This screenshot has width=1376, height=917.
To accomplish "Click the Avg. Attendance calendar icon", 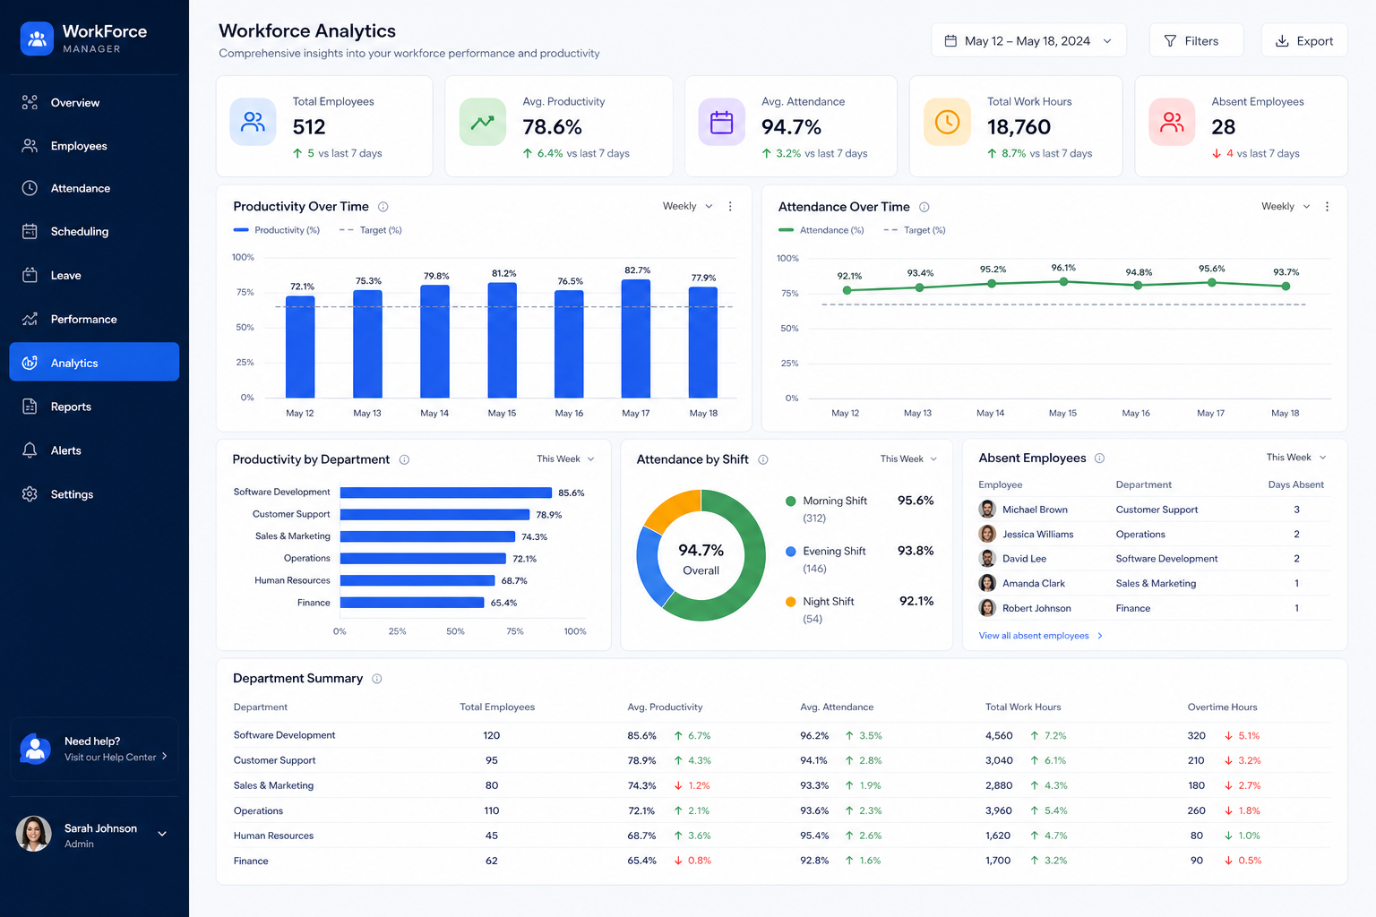I will [722, 122].
